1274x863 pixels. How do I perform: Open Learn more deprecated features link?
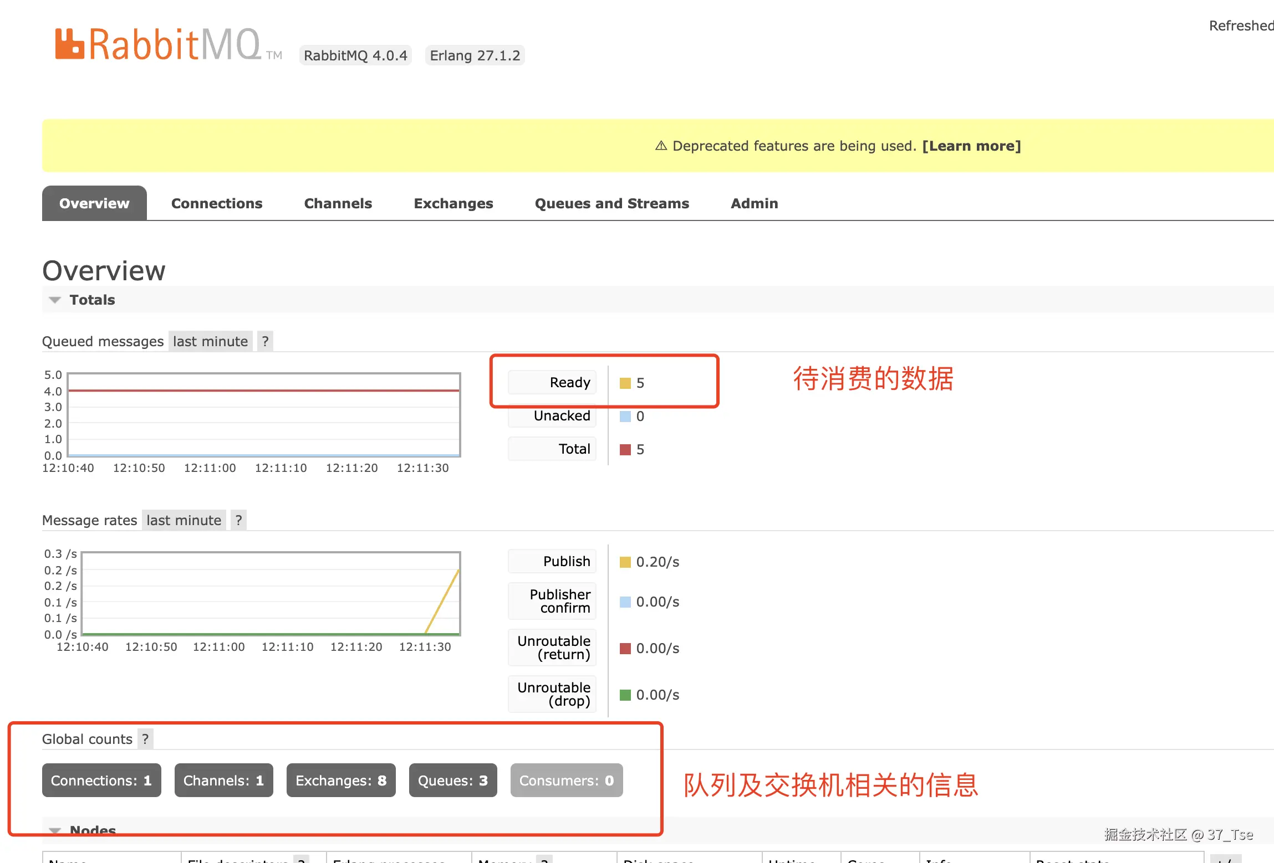tap(971, 146)
